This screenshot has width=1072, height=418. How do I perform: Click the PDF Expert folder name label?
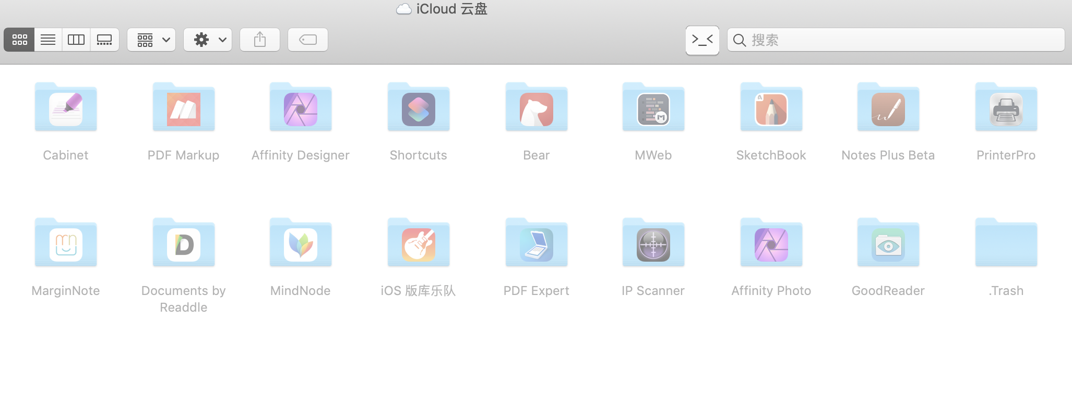(x=537, y=291)
